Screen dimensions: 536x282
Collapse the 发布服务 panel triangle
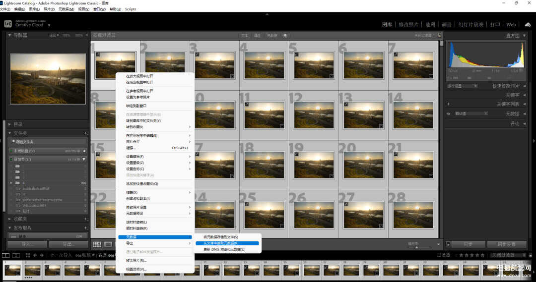(x=9, y=227)
